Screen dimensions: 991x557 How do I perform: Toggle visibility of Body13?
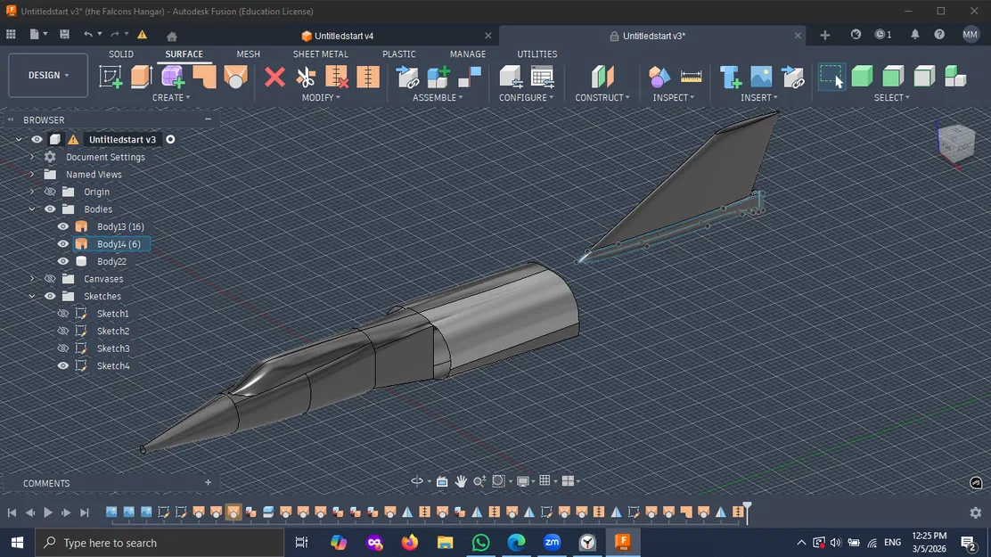point(62,226)
